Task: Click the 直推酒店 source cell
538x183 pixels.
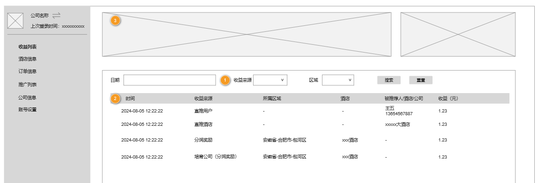Action: [203, 124]
